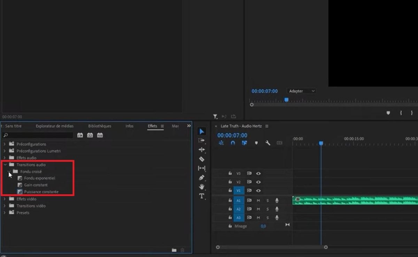Viewport: 418px width, 257px height.
Task: Create a new custom bin in Effects
Action: (174, 250)
